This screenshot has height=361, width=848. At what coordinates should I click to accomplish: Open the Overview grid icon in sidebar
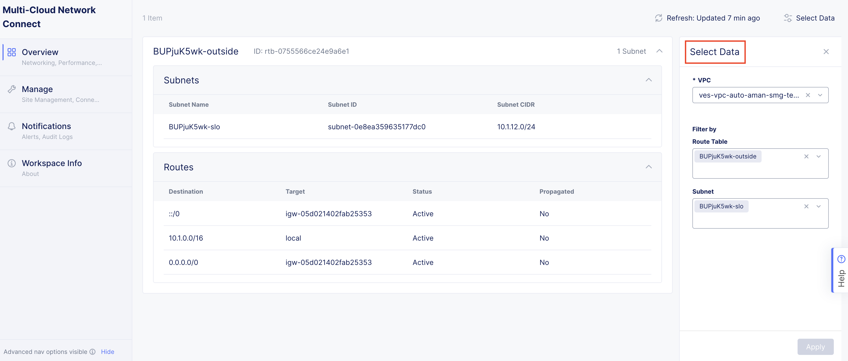click(x=11, y=52)
